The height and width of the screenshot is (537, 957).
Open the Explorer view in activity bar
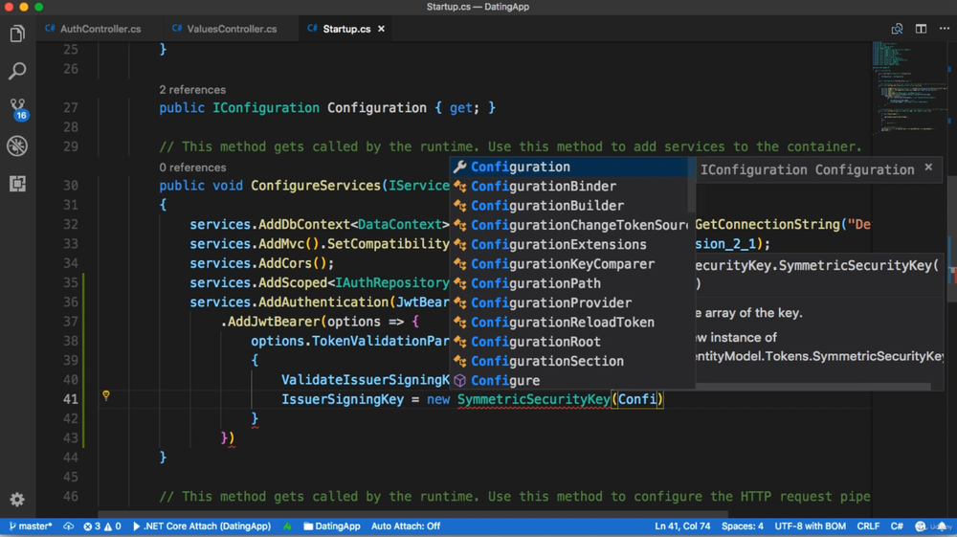[x=17, y=34]
